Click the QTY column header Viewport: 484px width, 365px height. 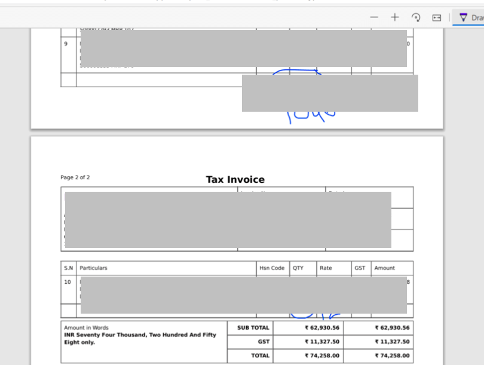click(x=297, y=268)
